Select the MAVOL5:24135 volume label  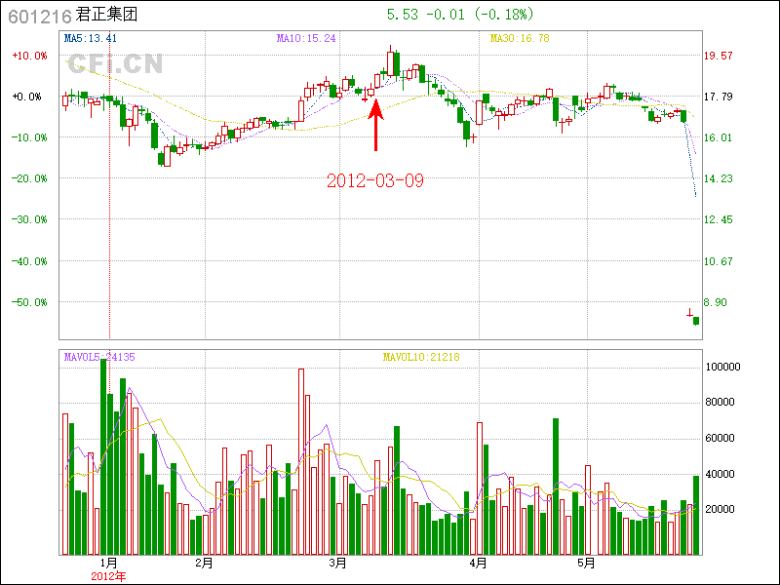coord(99,357)
